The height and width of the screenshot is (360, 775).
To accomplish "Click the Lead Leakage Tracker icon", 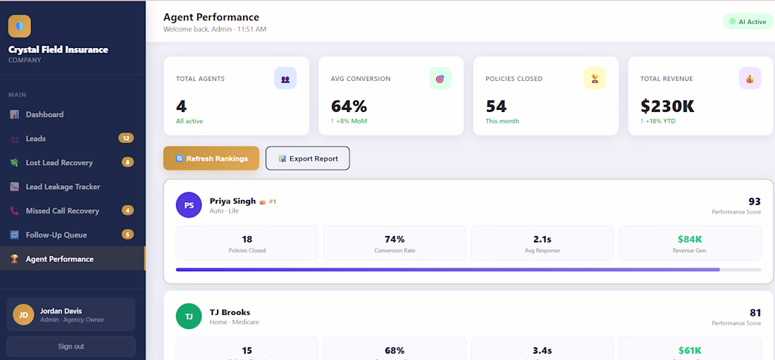I will point(14,187).
